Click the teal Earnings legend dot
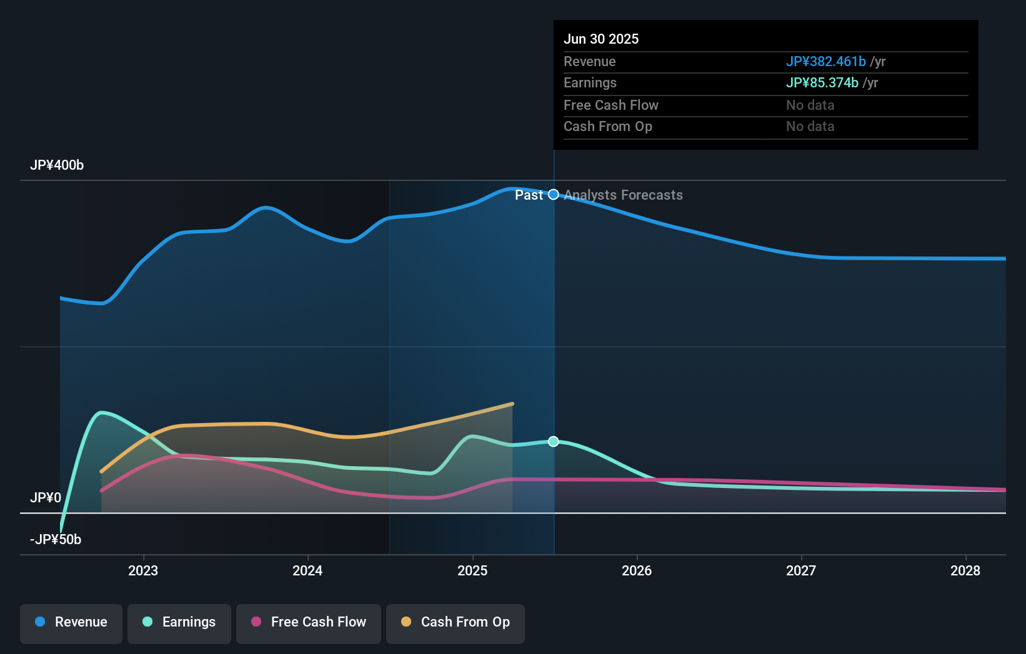This screenshot has height=654, width=1026. [147, 622]
